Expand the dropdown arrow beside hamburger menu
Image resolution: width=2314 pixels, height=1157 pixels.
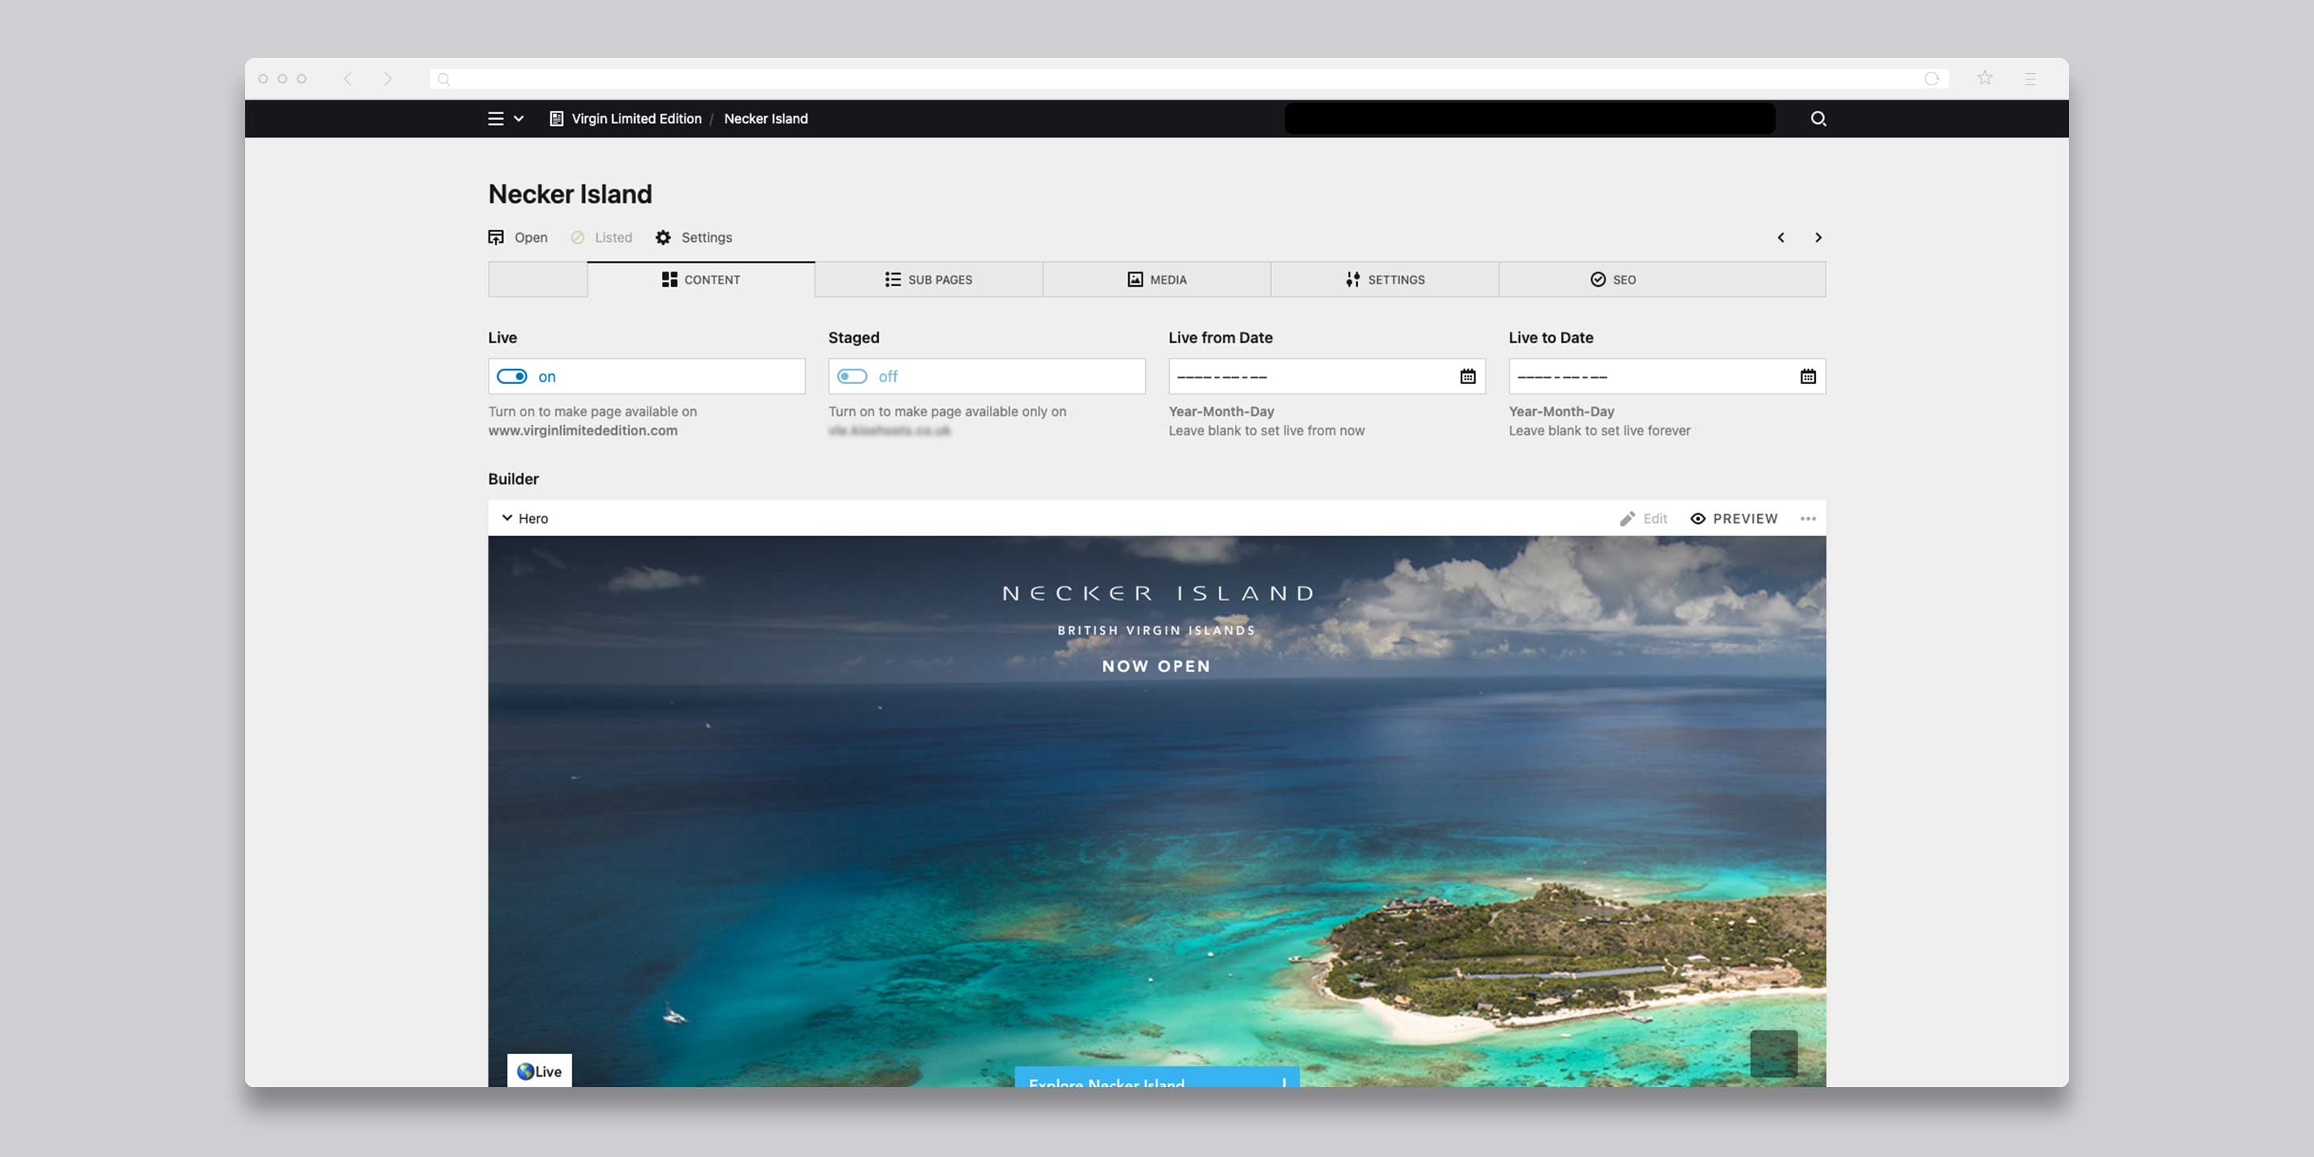click(518, 119)
